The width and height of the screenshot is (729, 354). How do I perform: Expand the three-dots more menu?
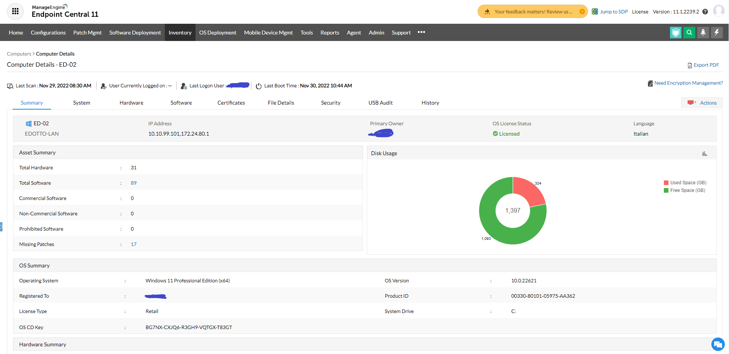[421, 32]
